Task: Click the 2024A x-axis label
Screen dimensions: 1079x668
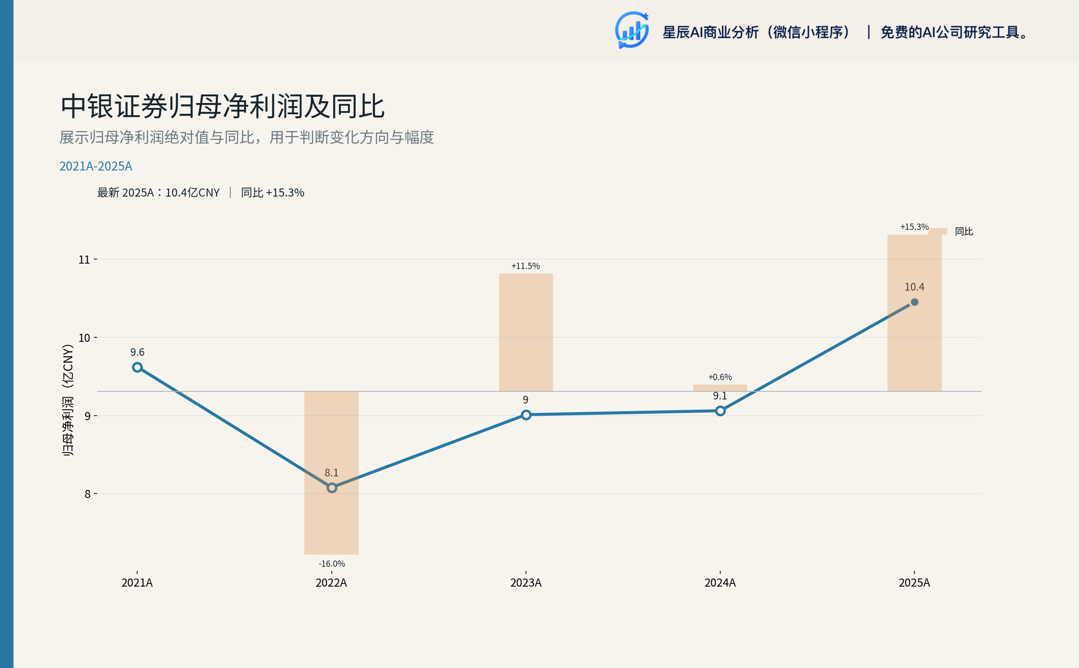Action: (720, 583)
